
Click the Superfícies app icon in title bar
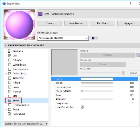(x=4, y=4)
